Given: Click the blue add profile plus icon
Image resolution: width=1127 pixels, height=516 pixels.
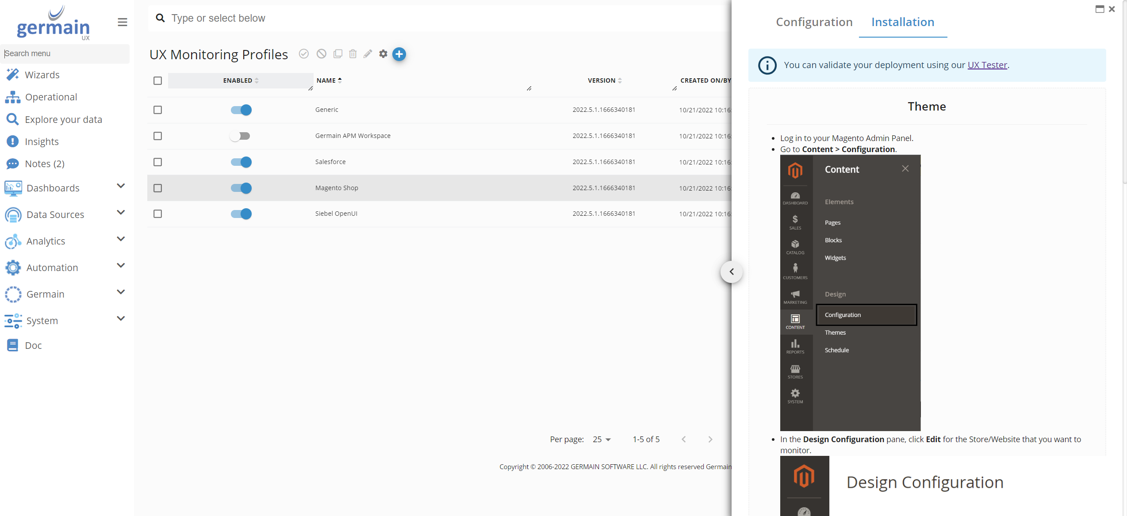Looking at the screenshot, I should (399, 54).
